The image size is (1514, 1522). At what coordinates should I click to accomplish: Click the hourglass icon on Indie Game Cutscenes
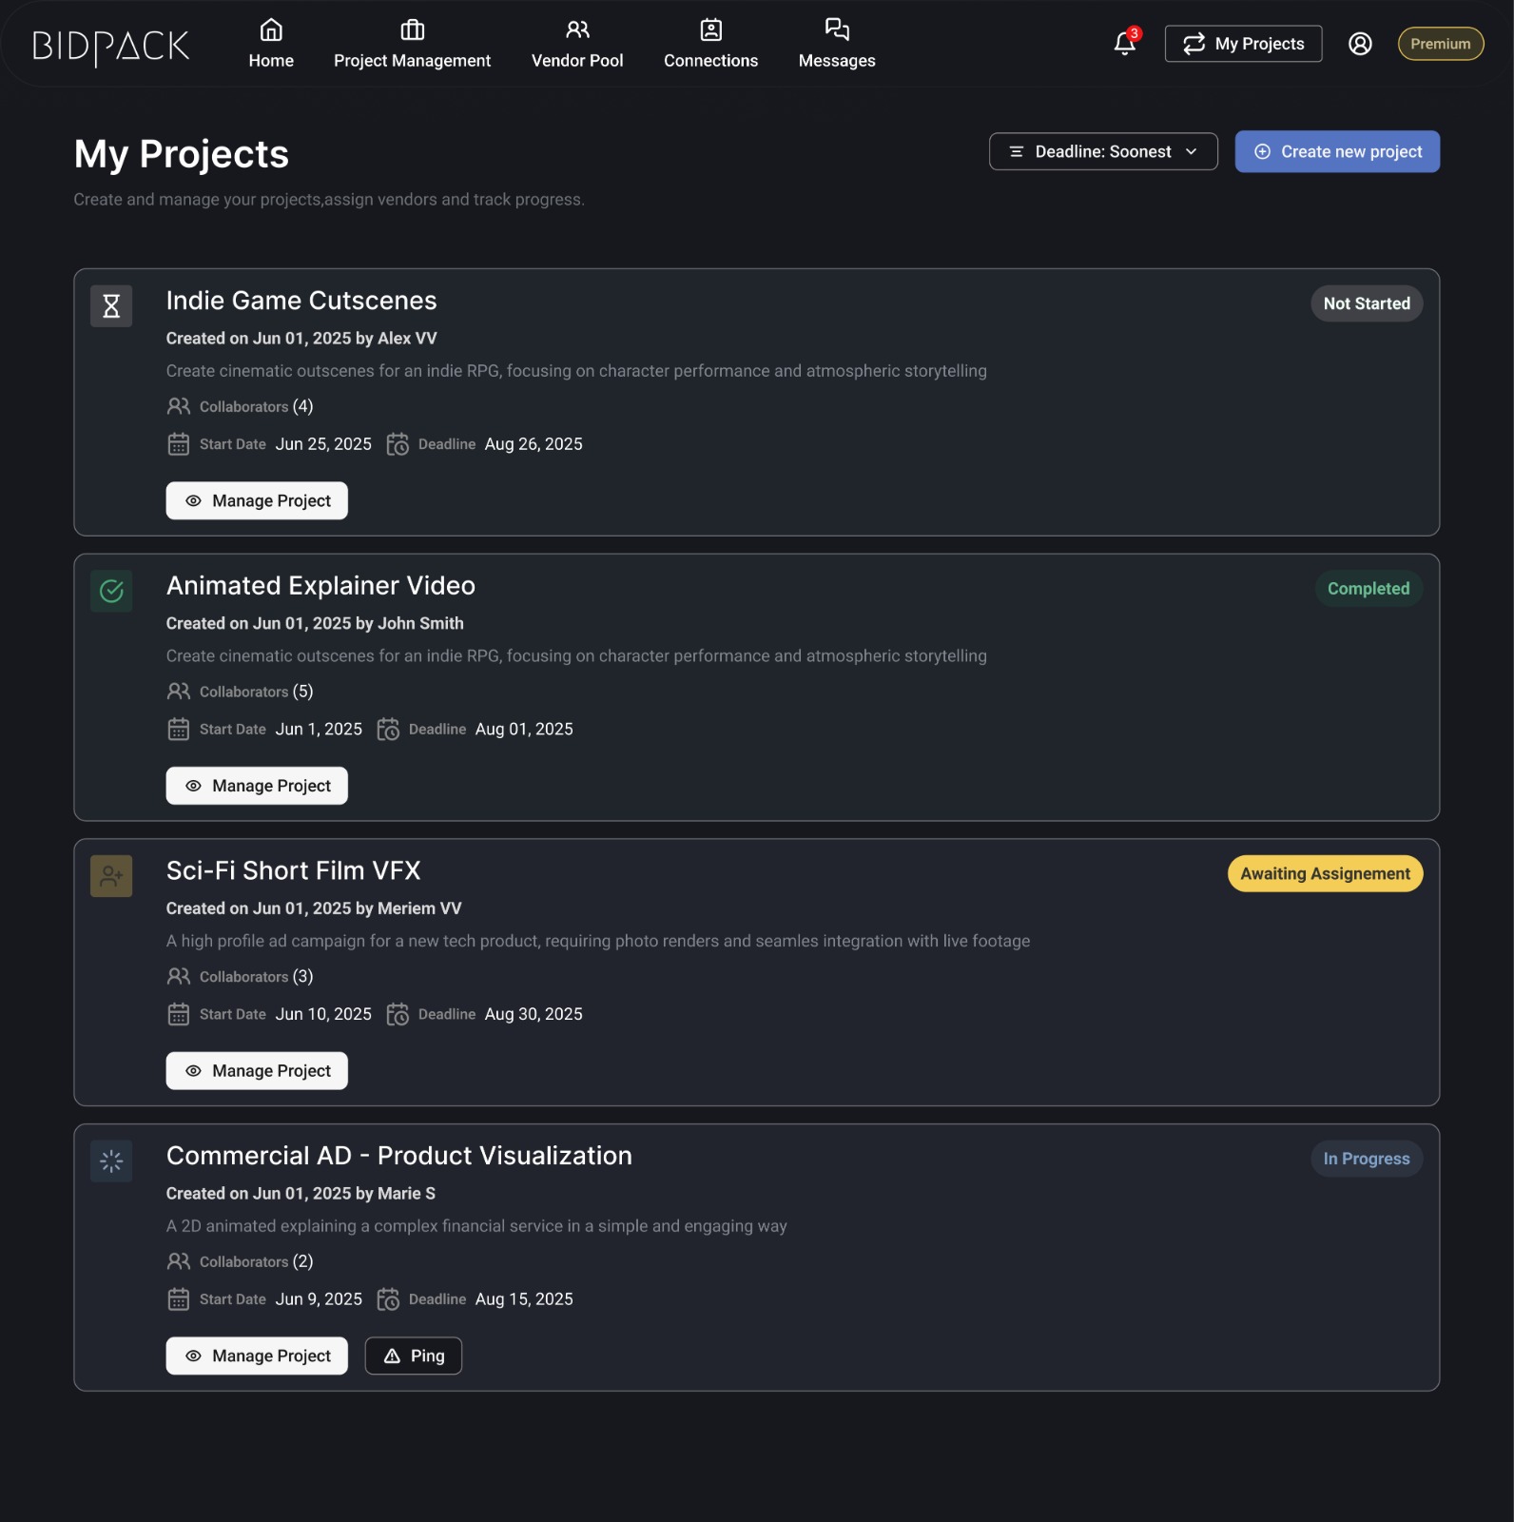111,306
